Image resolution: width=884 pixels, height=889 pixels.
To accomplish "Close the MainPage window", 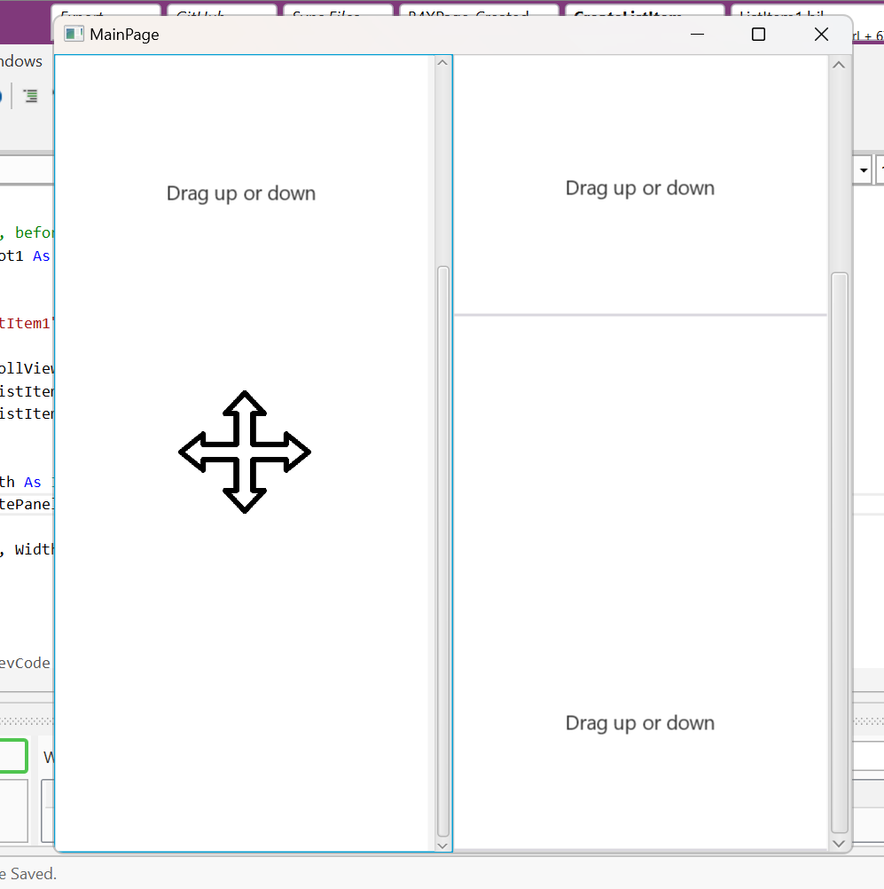I will [x=821, y=35].
